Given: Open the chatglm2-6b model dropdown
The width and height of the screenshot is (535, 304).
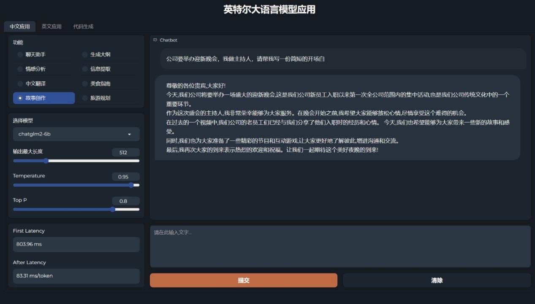Looking at the screenshot, I should (x=76, y=134).
